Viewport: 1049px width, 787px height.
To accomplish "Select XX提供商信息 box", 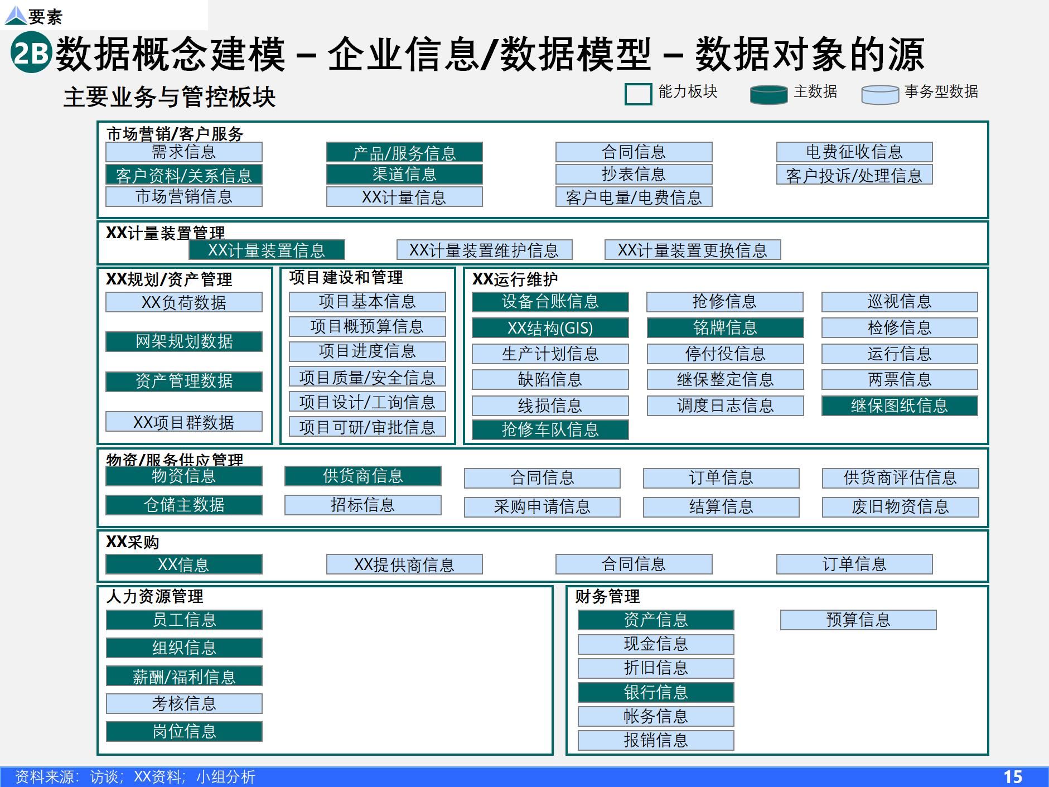I will point(404,564).
